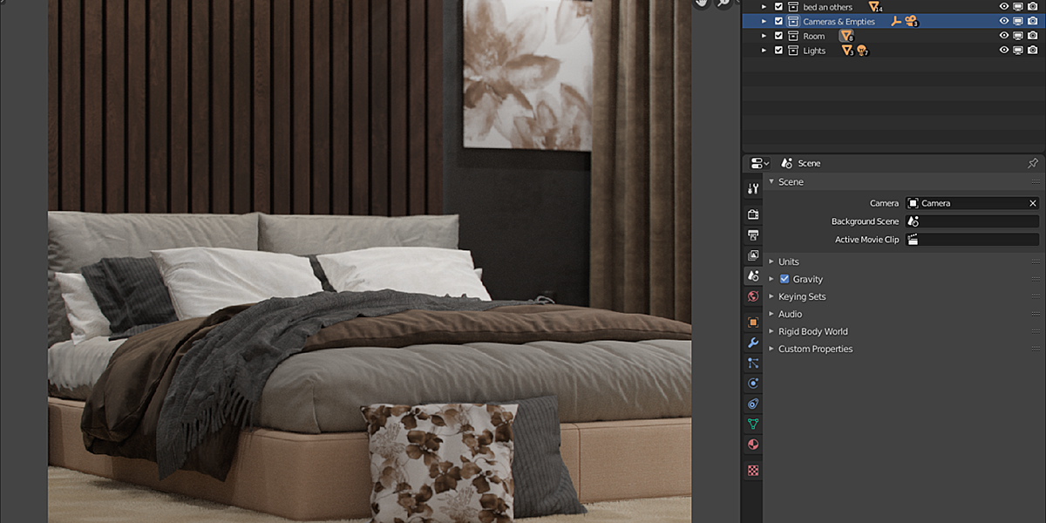1046x523 pixels.
Task: Open the Material properties tab
Action: click(753, 445)
